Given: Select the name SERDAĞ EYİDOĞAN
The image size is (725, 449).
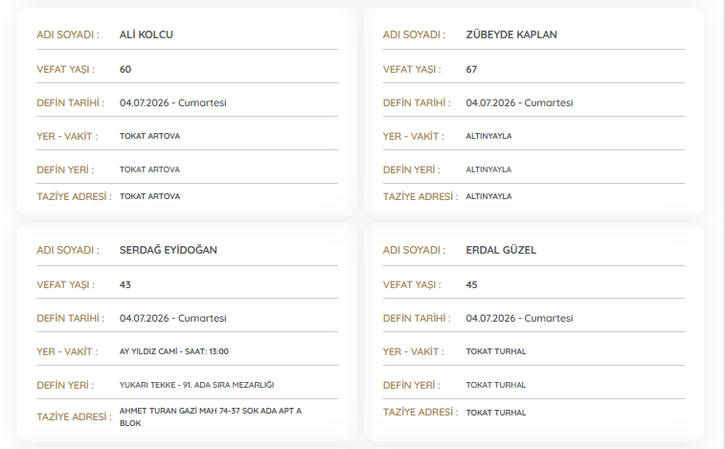Looking at the screenshot, I should pyautogui.click(x=169, y=250).
